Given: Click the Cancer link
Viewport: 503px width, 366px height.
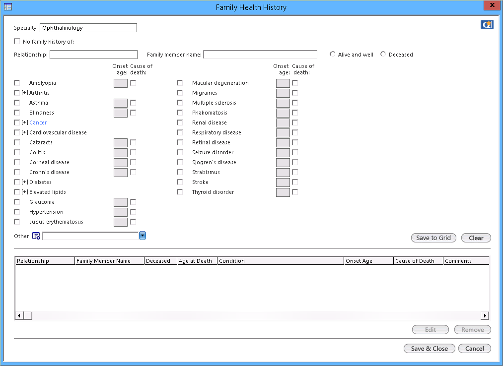Looking at the screenshot, I should (x=38, y=122).
